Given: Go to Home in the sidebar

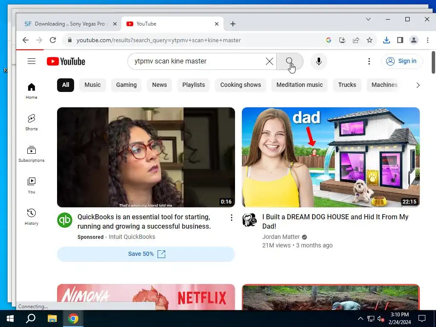Looking at the screenshot, I should [x=32, y=91].
